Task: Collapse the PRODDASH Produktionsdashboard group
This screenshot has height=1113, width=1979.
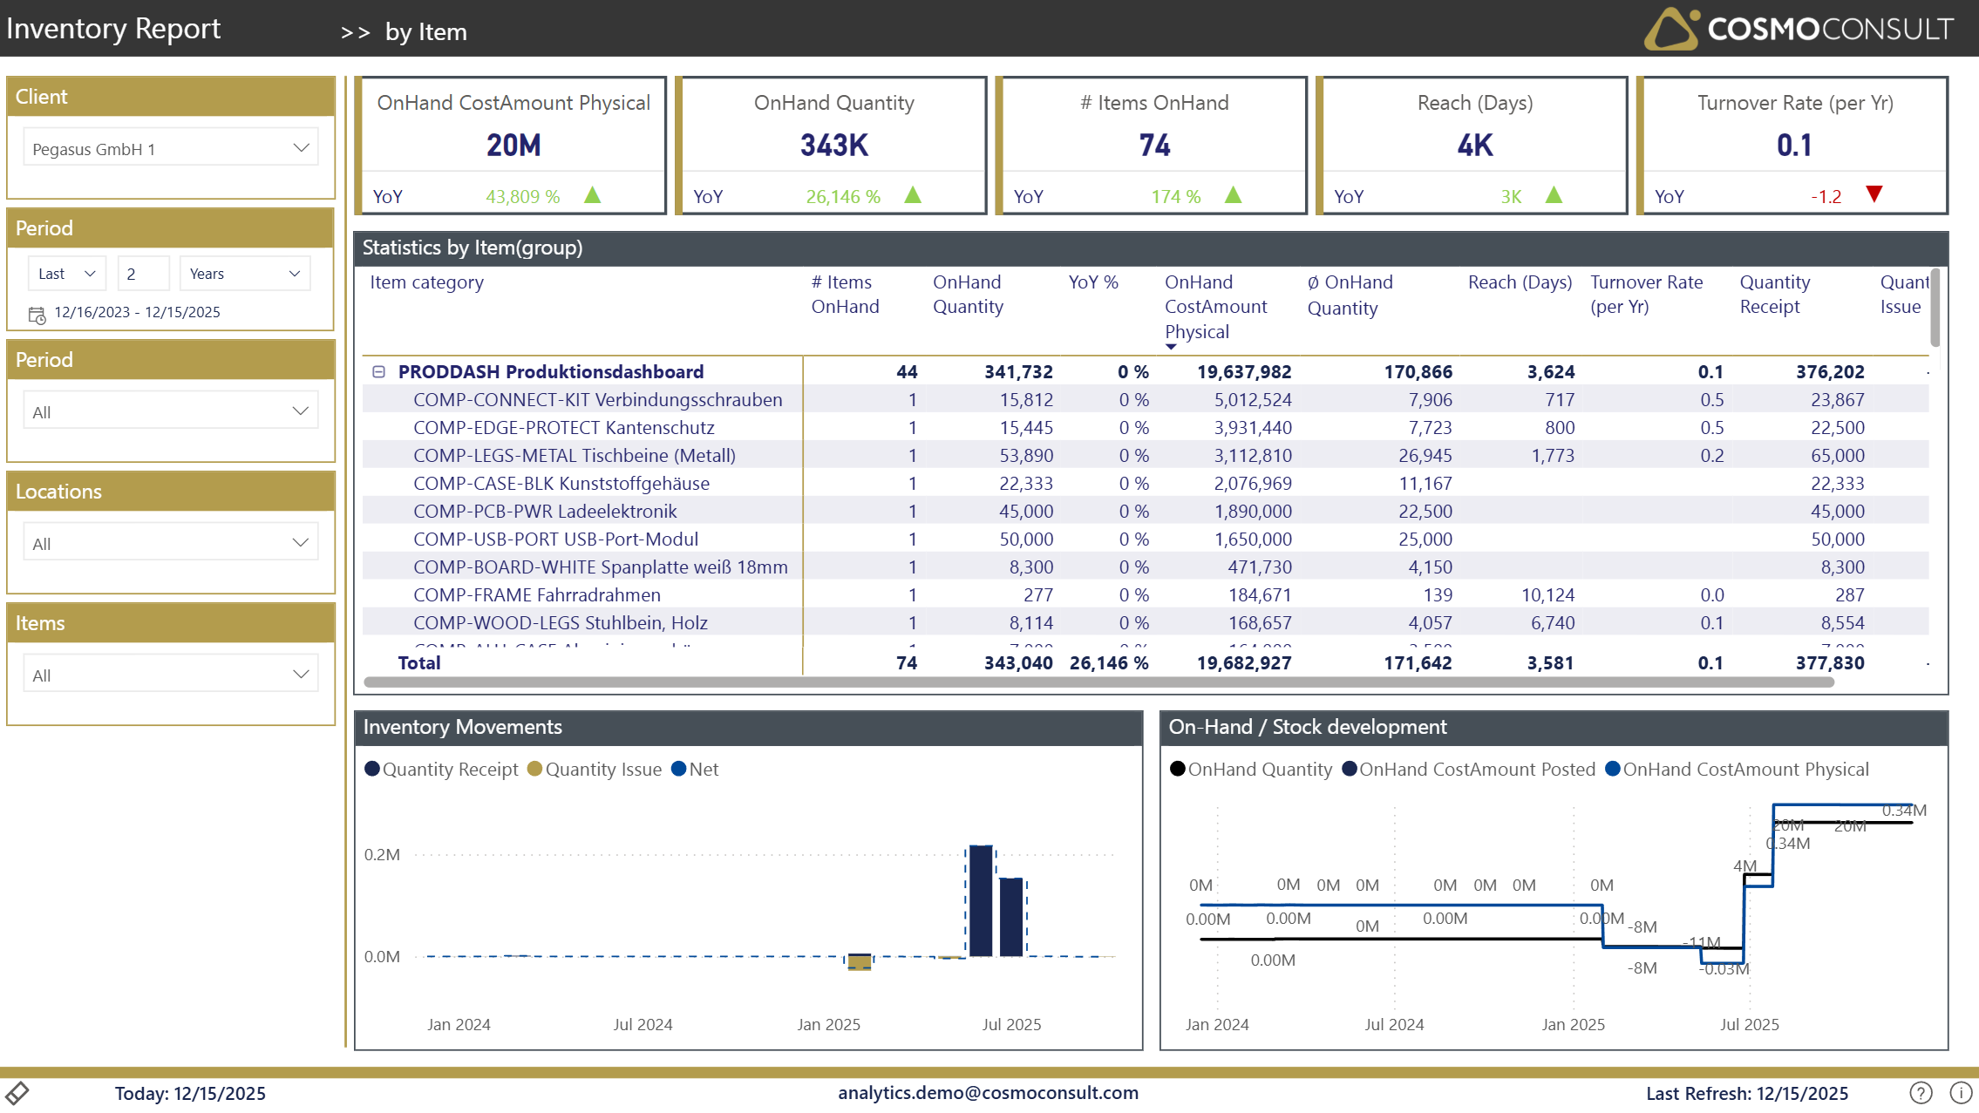Action: tap(379, 372)
